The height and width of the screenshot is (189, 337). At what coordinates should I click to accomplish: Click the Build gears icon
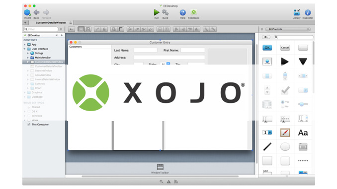tap(165, 12)
